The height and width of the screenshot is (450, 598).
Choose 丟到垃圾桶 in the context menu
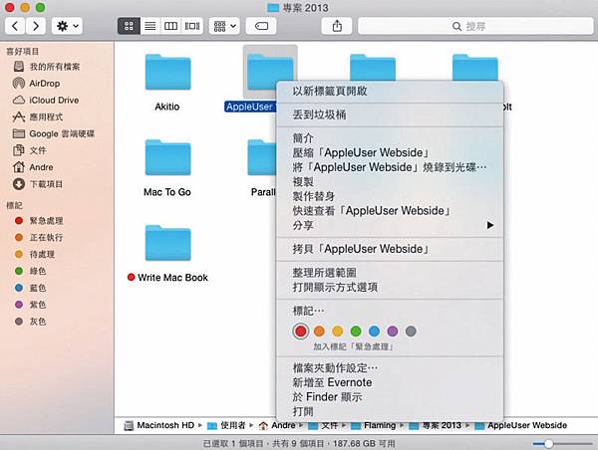tap(390, 114)
